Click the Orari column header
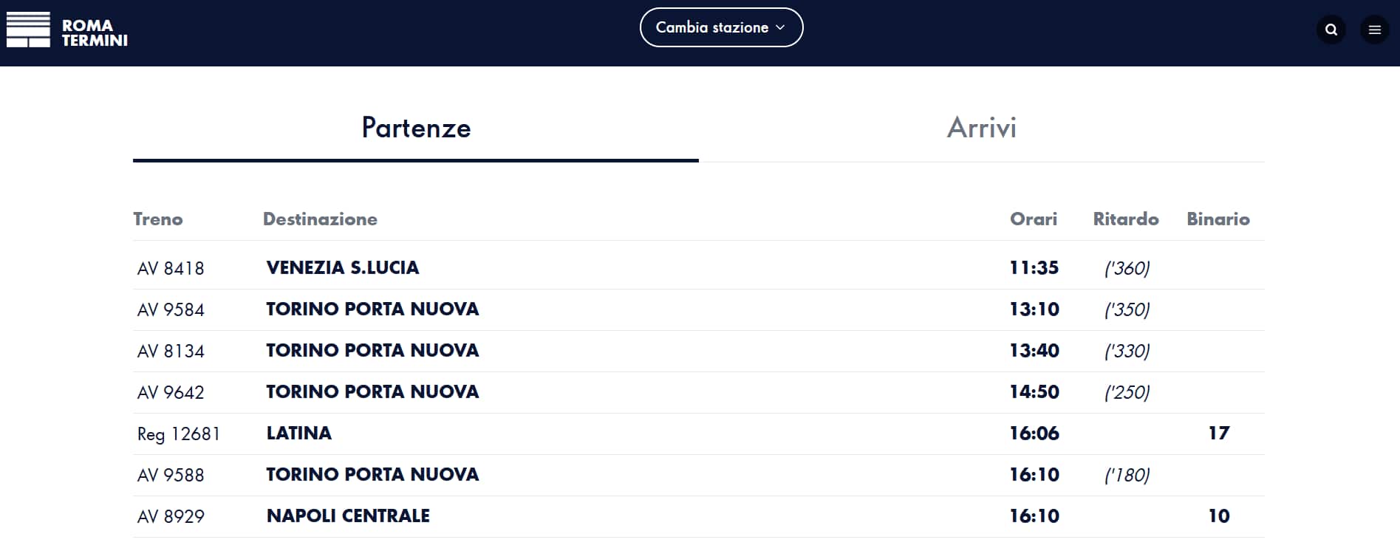The height and width of the screenshot is (548, 1400). tap(1033, 219)
